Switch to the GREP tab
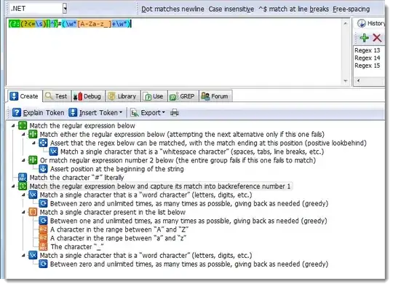 coord(183,96)
